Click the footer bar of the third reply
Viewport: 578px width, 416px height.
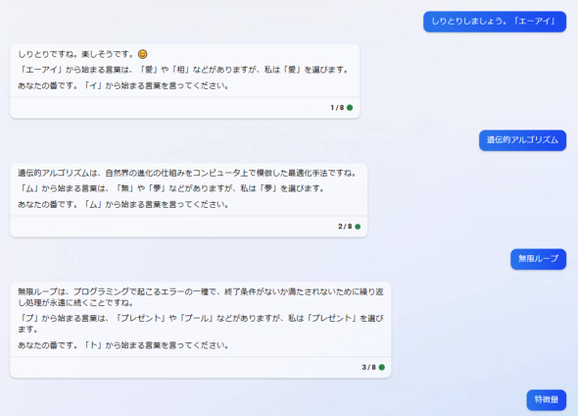201,367
